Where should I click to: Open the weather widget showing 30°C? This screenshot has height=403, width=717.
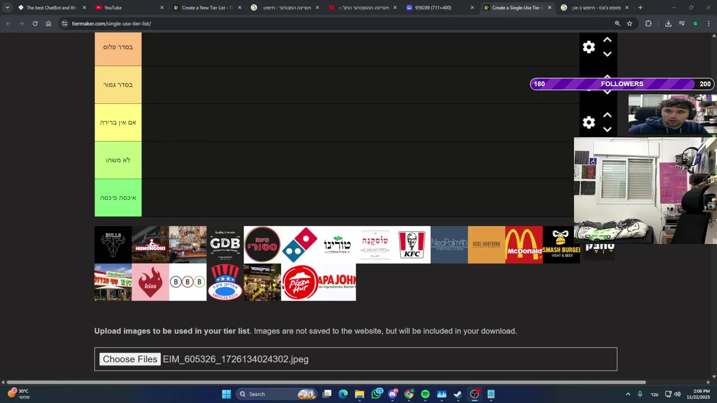pyautogui.click(x=19, y=394)
